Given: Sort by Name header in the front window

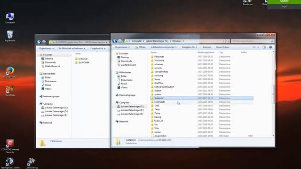Looking at the screenshot, I should (x=153, y=52).
